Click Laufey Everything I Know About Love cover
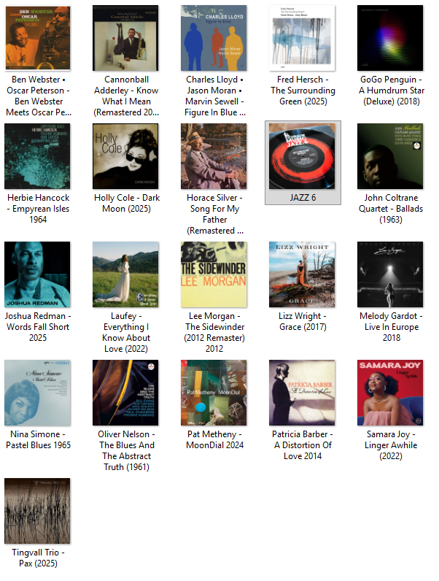Screen dimensions: 439x581 pyautogui.click(x=125, y=274)
